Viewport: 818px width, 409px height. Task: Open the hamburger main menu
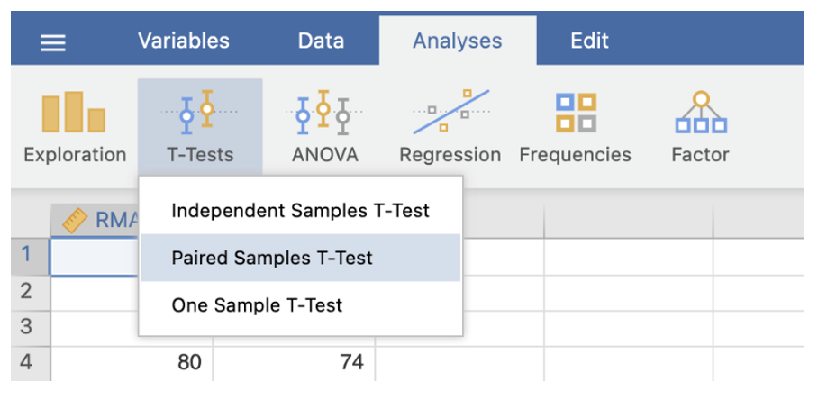point(53,41)
